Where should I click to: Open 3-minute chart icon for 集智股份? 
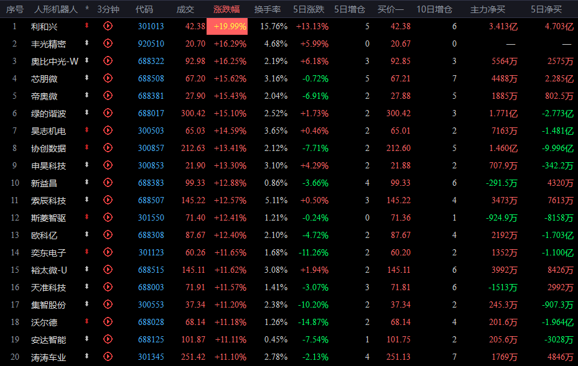108,304
